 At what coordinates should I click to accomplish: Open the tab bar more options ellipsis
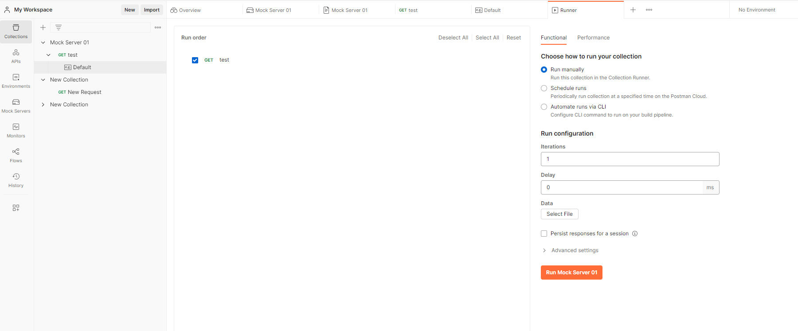tap(649, 10)
